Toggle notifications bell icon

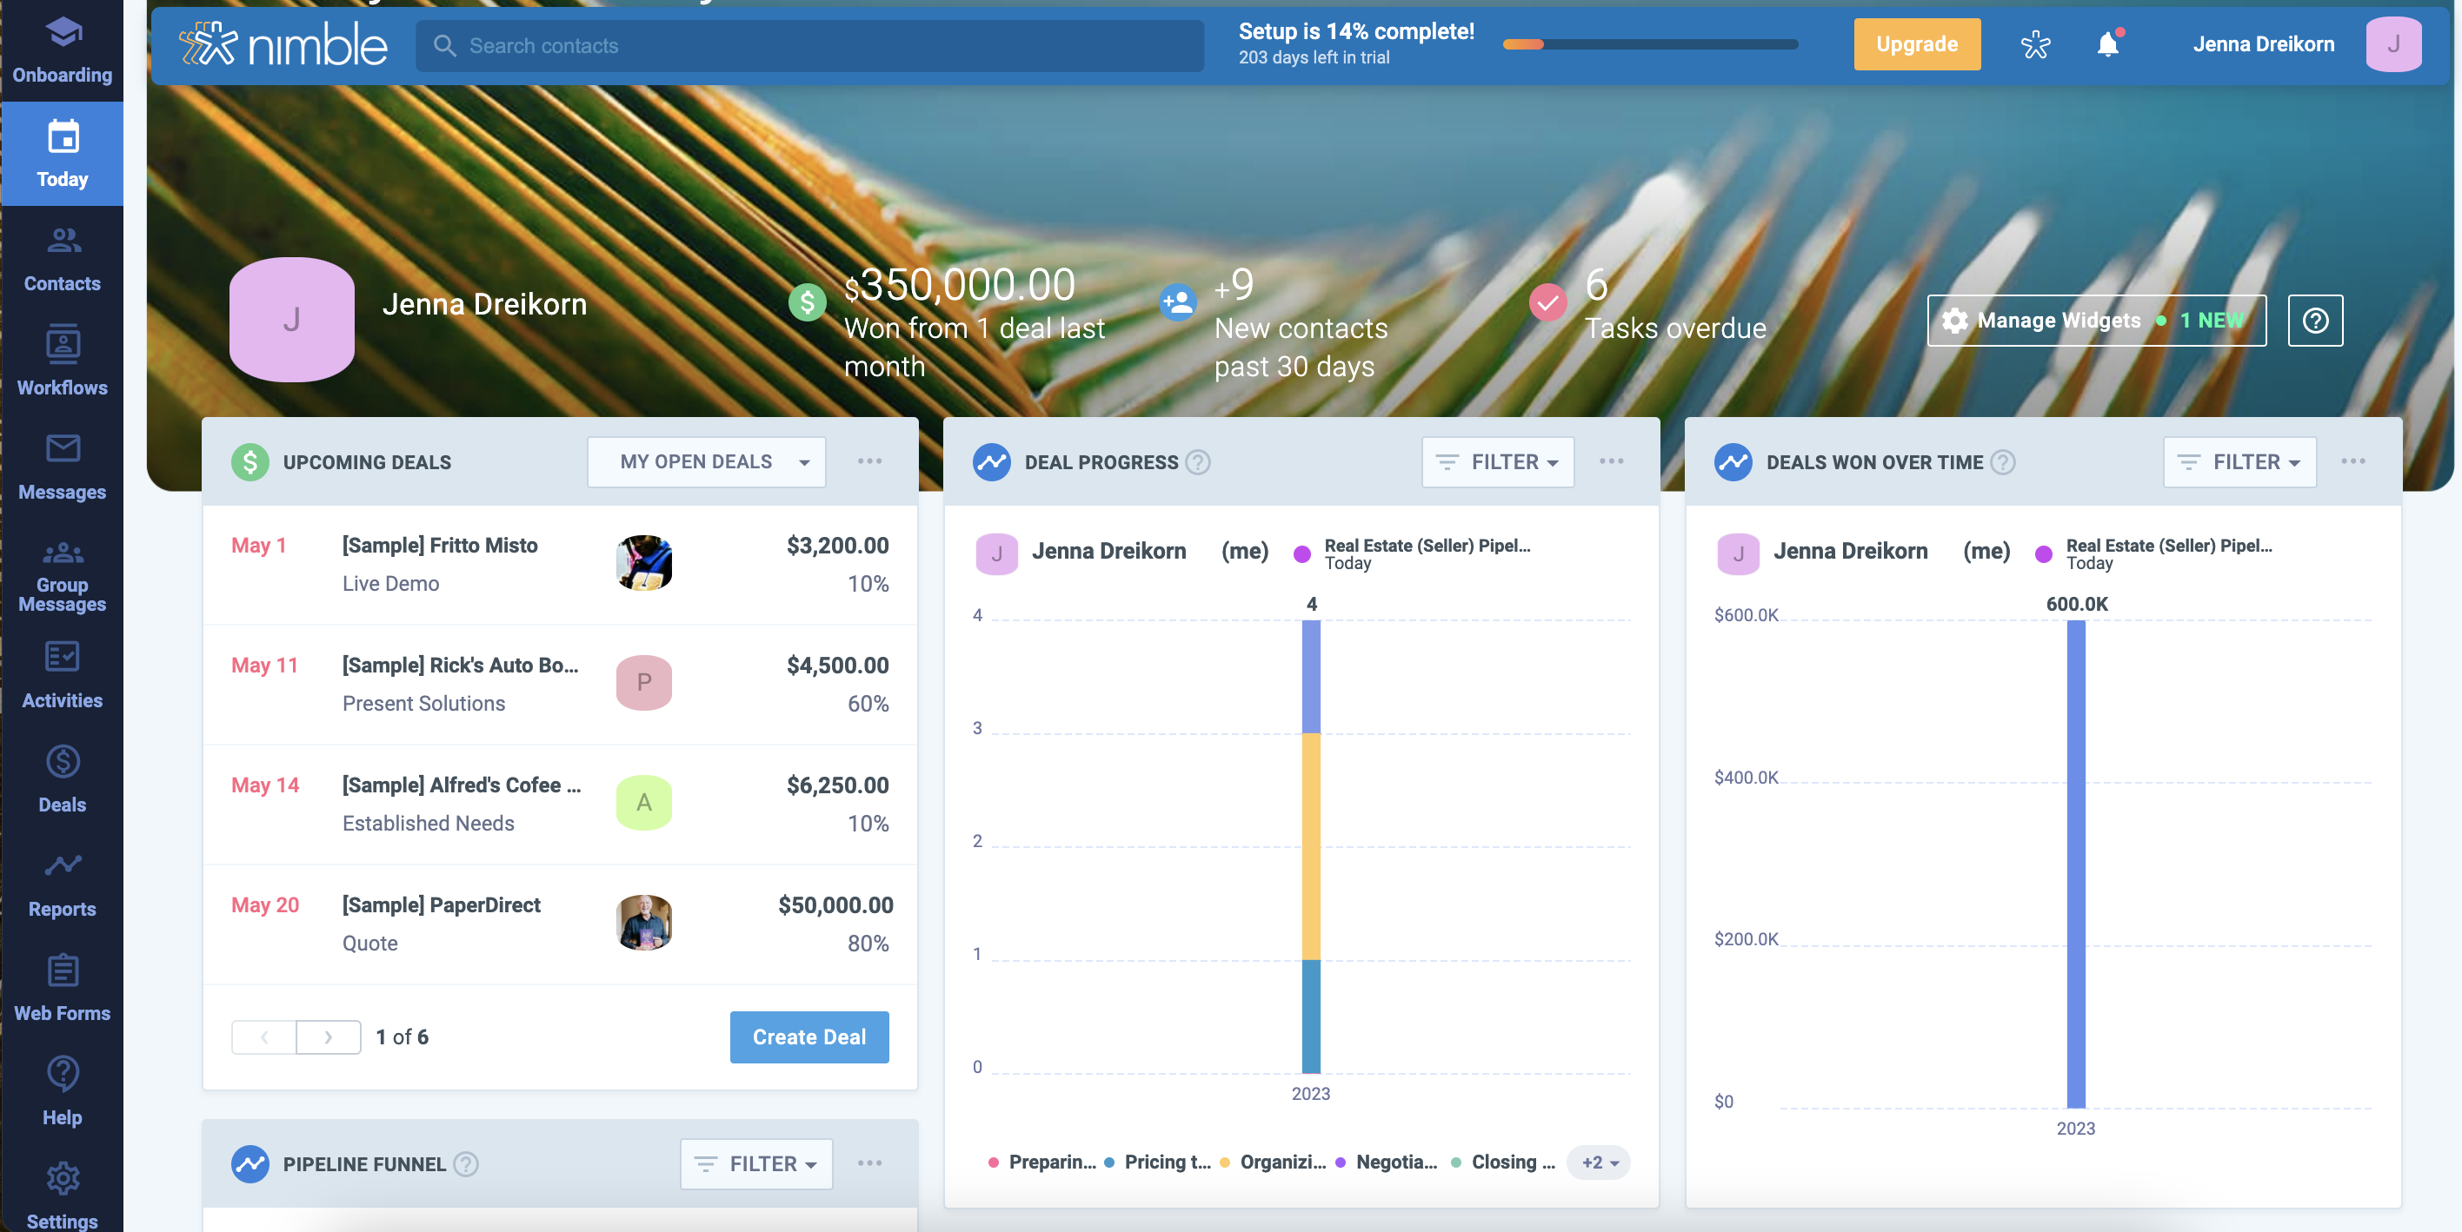tap(2110, 44)
